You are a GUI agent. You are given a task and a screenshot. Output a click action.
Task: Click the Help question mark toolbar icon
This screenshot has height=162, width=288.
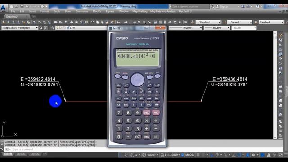click(186, 22)
